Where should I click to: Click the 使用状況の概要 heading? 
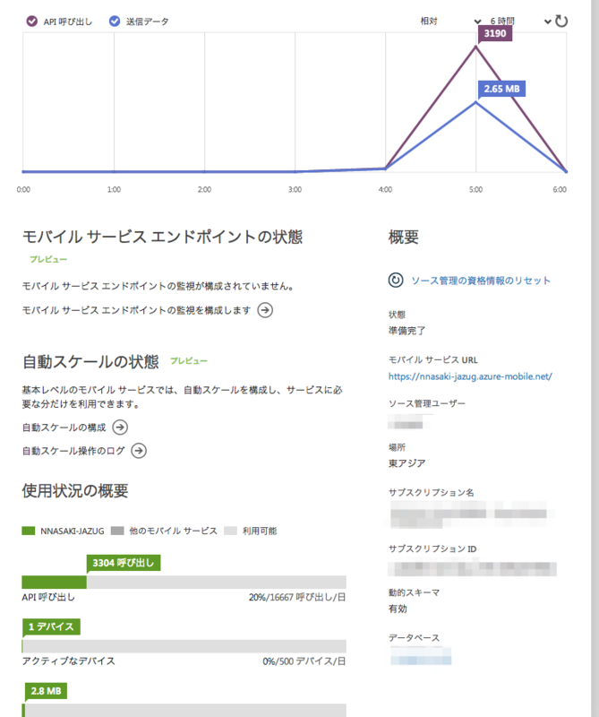[x=75, y=490]
